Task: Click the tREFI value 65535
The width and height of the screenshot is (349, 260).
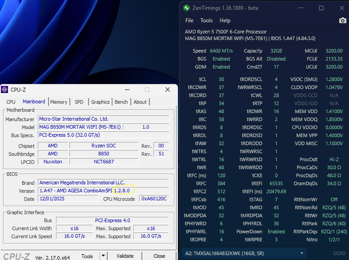Action: 276,183
